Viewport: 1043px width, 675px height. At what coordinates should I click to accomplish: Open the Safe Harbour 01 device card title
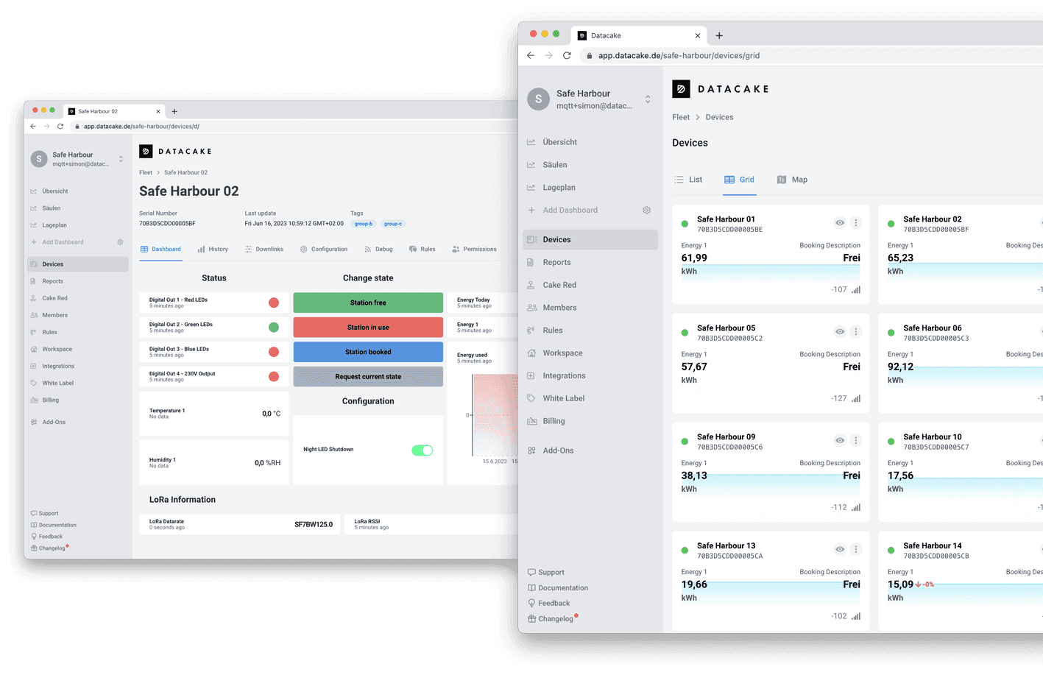tap(726, 219)
